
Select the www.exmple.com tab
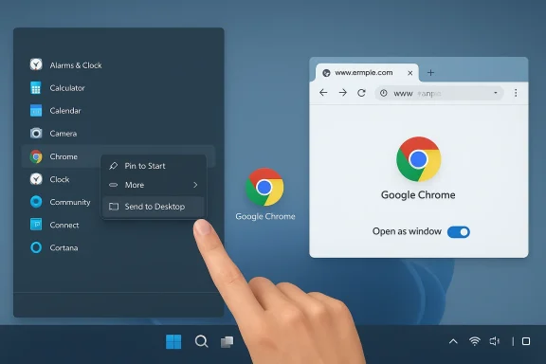[368, 73]
